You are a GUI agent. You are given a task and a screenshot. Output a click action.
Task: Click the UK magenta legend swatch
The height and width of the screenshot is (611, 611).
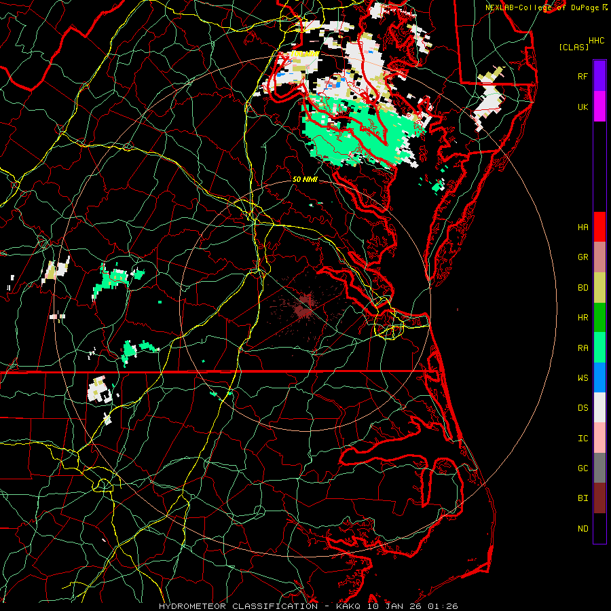pyautogui.click(x=599, y=107)
